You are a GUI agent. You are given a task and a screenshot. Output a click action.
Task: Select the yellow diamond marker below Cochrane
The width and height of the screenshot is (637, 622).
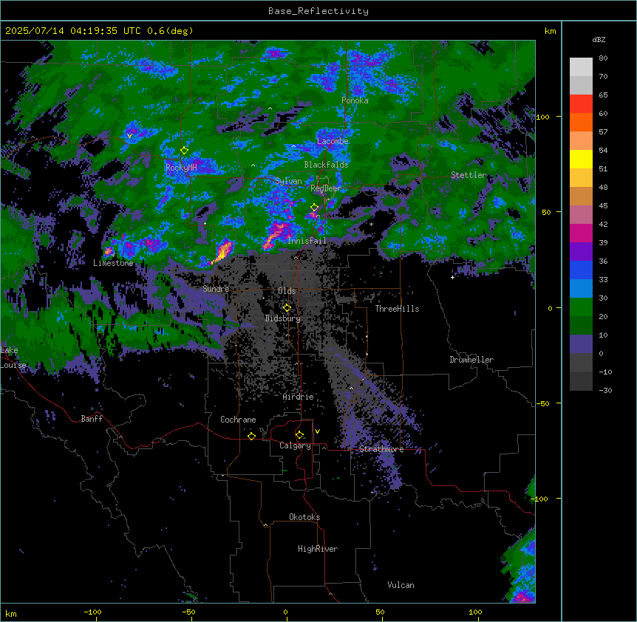[x=251, y=436]
